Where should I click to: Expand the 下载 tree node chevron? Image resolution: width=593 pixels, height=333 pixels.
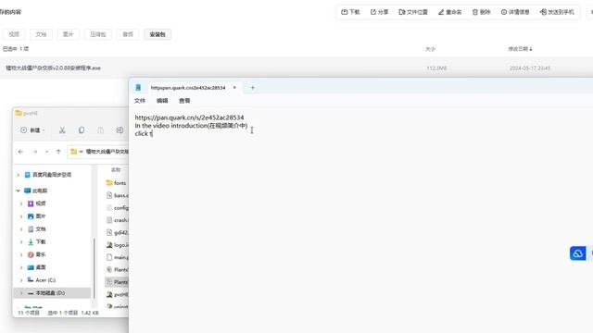coord(21,242)
